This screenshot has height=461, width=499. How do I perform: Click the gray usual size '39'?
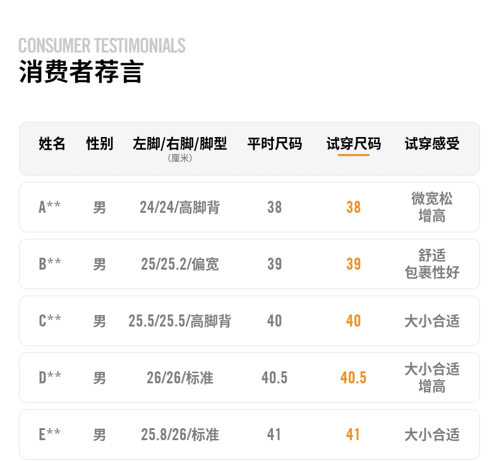pos(275,264)
